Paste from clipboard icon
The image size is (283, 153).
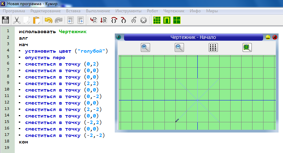coord(37,20)
